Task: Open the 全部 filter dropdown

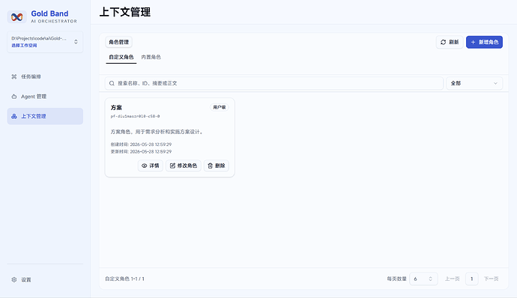Action: click(x=474, y=83)
